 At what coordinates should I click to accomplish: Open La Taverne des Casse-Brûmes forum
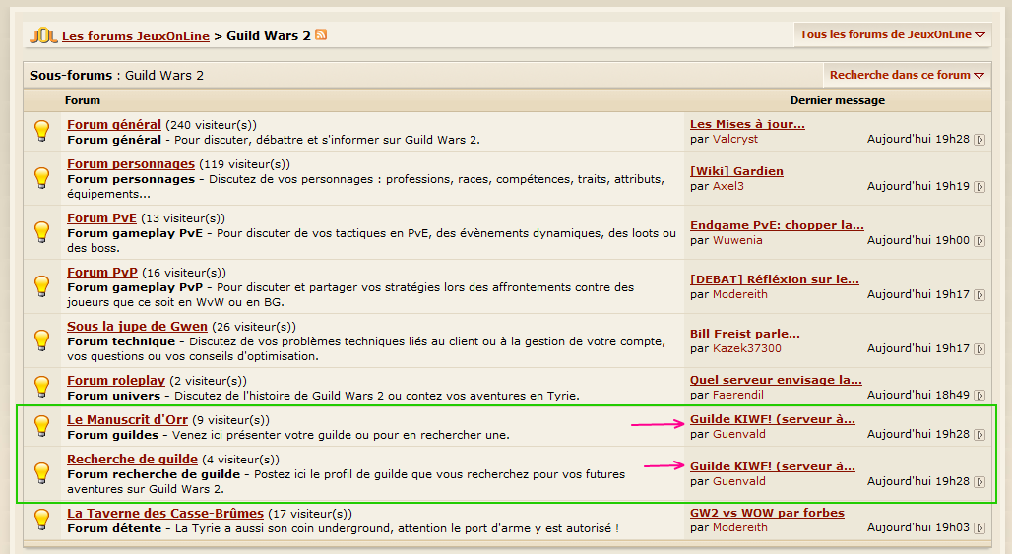click(x=165, y=514)
